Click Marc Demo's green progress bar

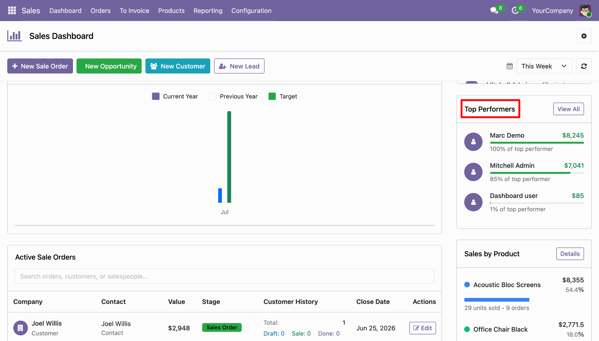pos(537,143)
